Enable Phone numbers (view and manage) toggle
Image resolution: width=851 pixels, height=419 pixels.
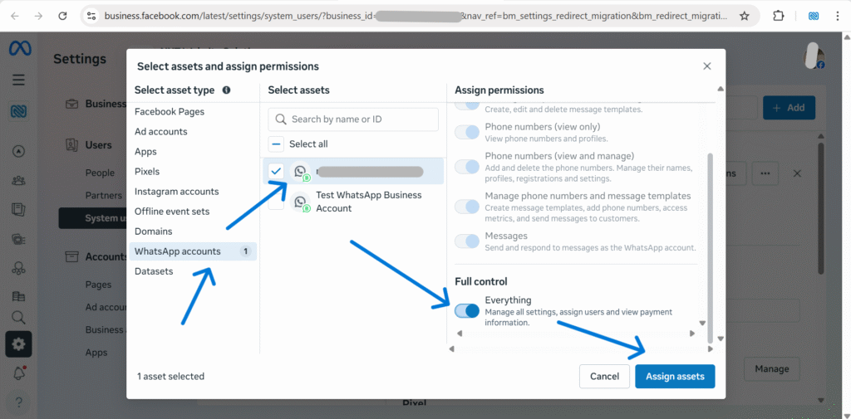pyautogui.click(x=467, y=166)
